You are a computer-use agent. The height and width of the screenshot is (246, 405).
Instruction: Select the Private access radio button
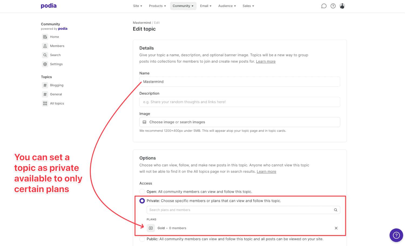pos(142,201)
